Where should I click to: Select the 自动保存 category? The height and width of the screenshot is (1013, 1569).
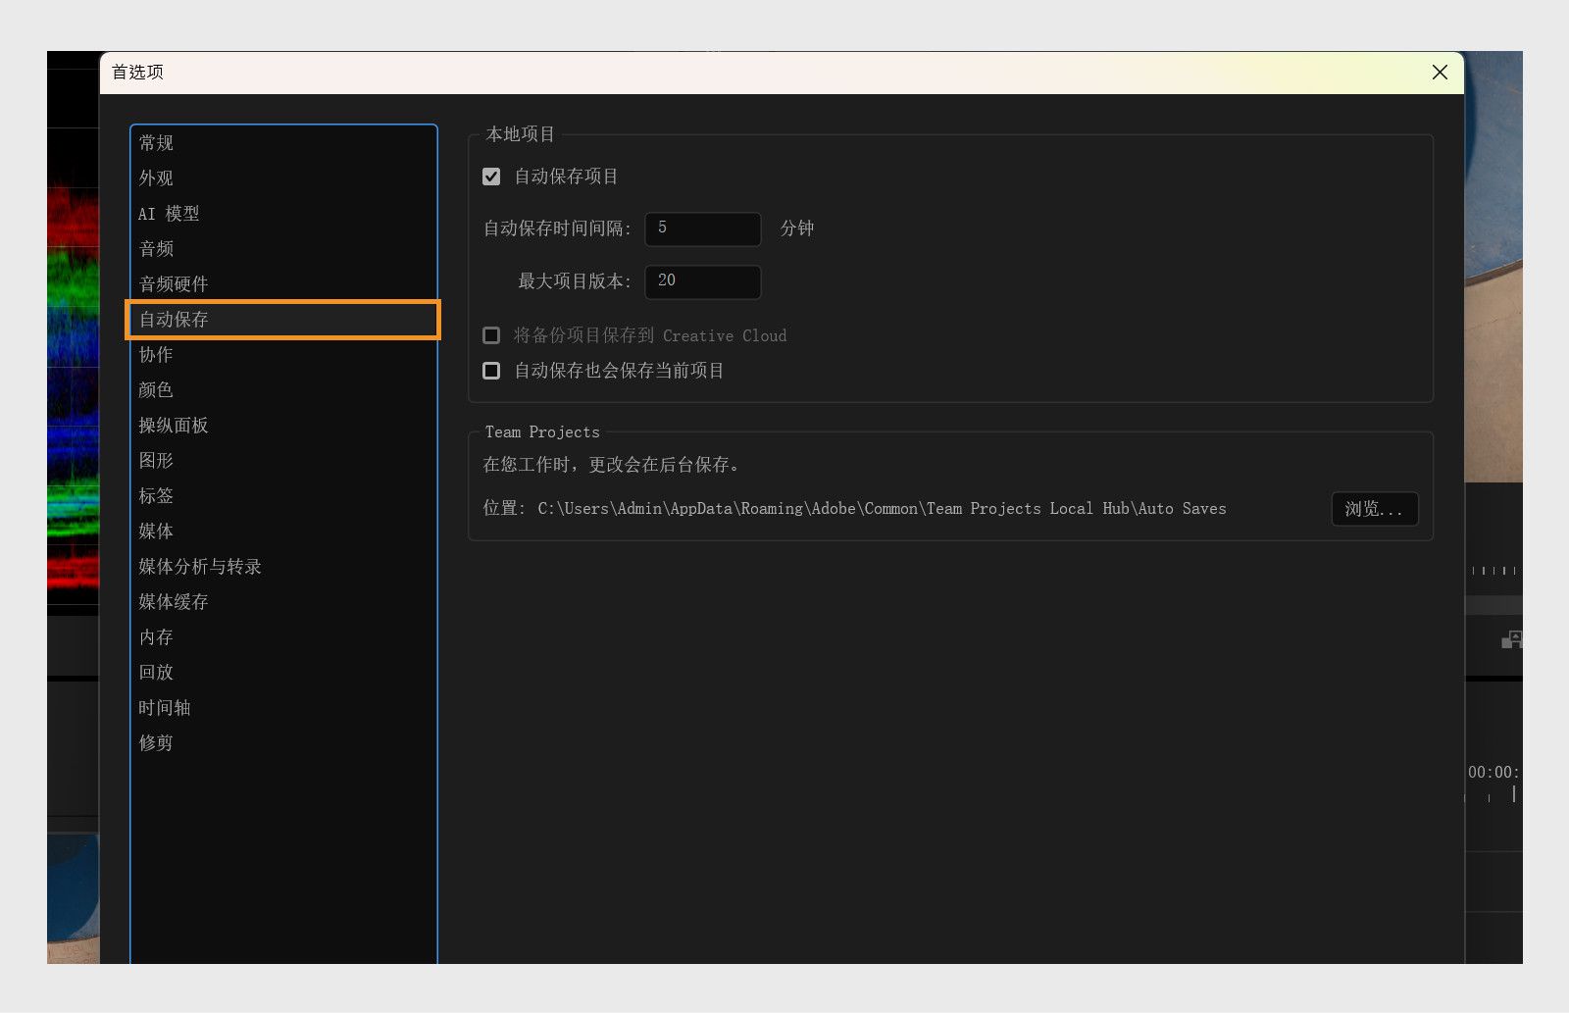(x=283, y=320)
